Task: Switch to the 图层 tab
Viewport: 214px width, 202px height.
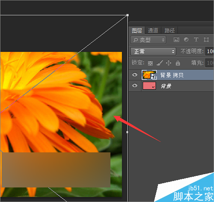Action: click(x=137, y=30)
